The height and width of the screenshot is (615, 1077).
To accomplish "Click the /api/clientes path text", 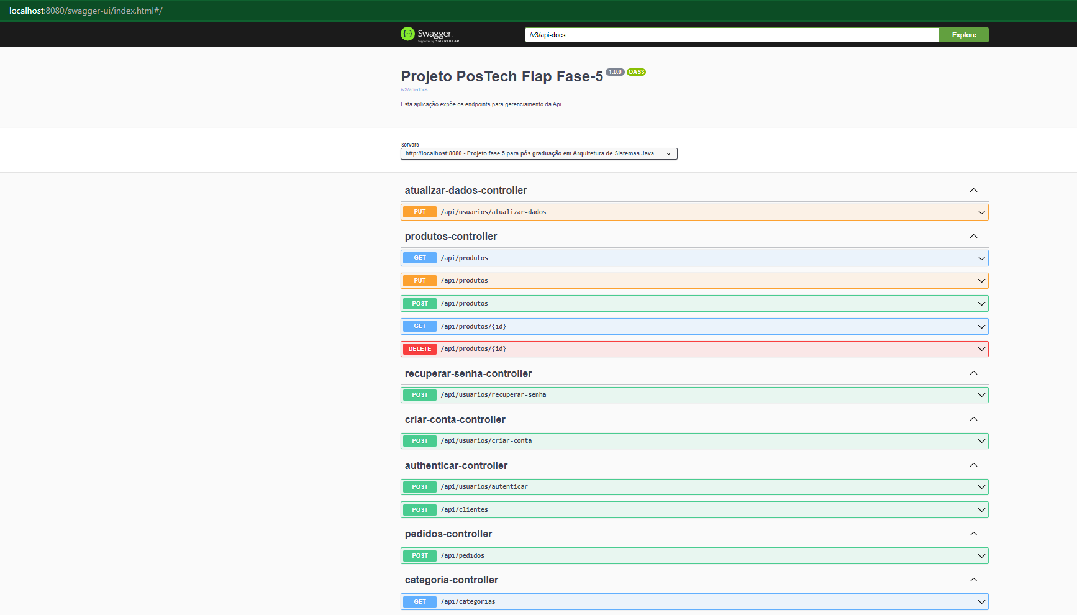I will 465,510.
